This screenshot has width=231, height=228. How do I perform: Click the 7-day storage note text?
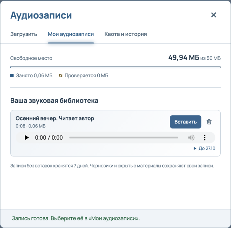[112, 166]
